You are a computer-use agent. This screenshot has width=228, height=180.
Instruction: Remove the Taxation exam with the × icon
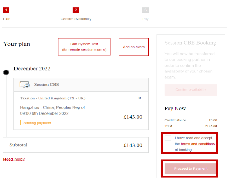point(139,98)
